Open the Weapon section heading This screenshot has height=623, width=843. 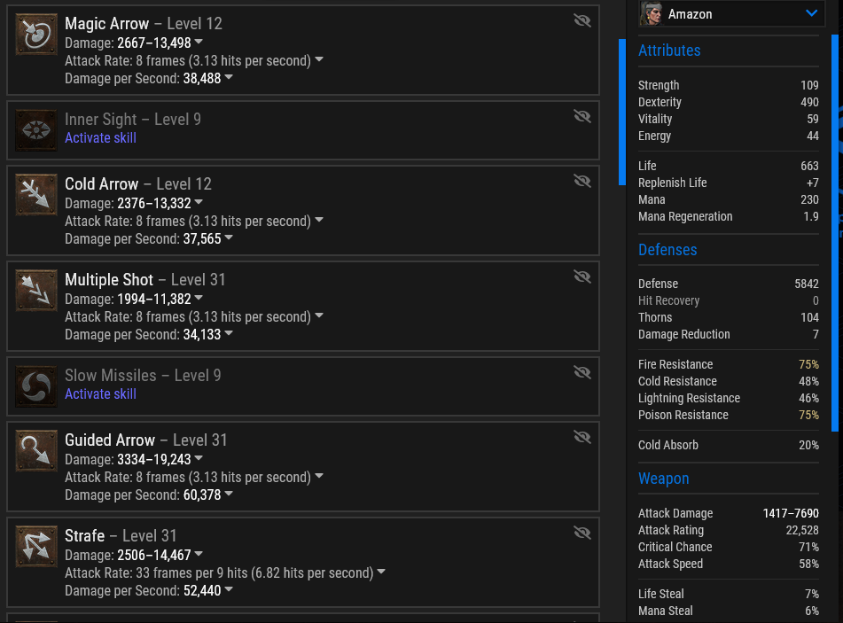[x=663, y=479]
